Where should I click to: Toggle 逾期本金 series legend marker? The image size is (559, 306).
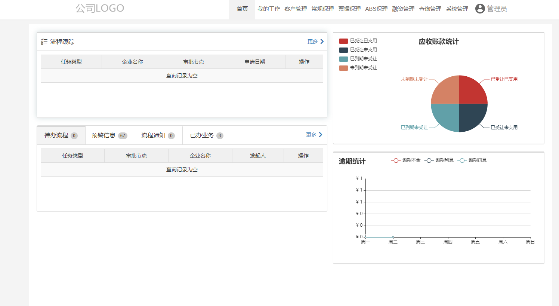[x=396, y=160]
